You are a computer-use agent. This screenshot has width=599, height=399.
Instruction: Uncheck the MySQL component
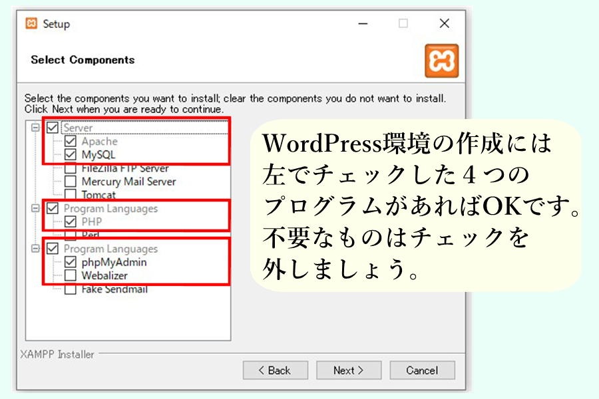pos(70,155)
